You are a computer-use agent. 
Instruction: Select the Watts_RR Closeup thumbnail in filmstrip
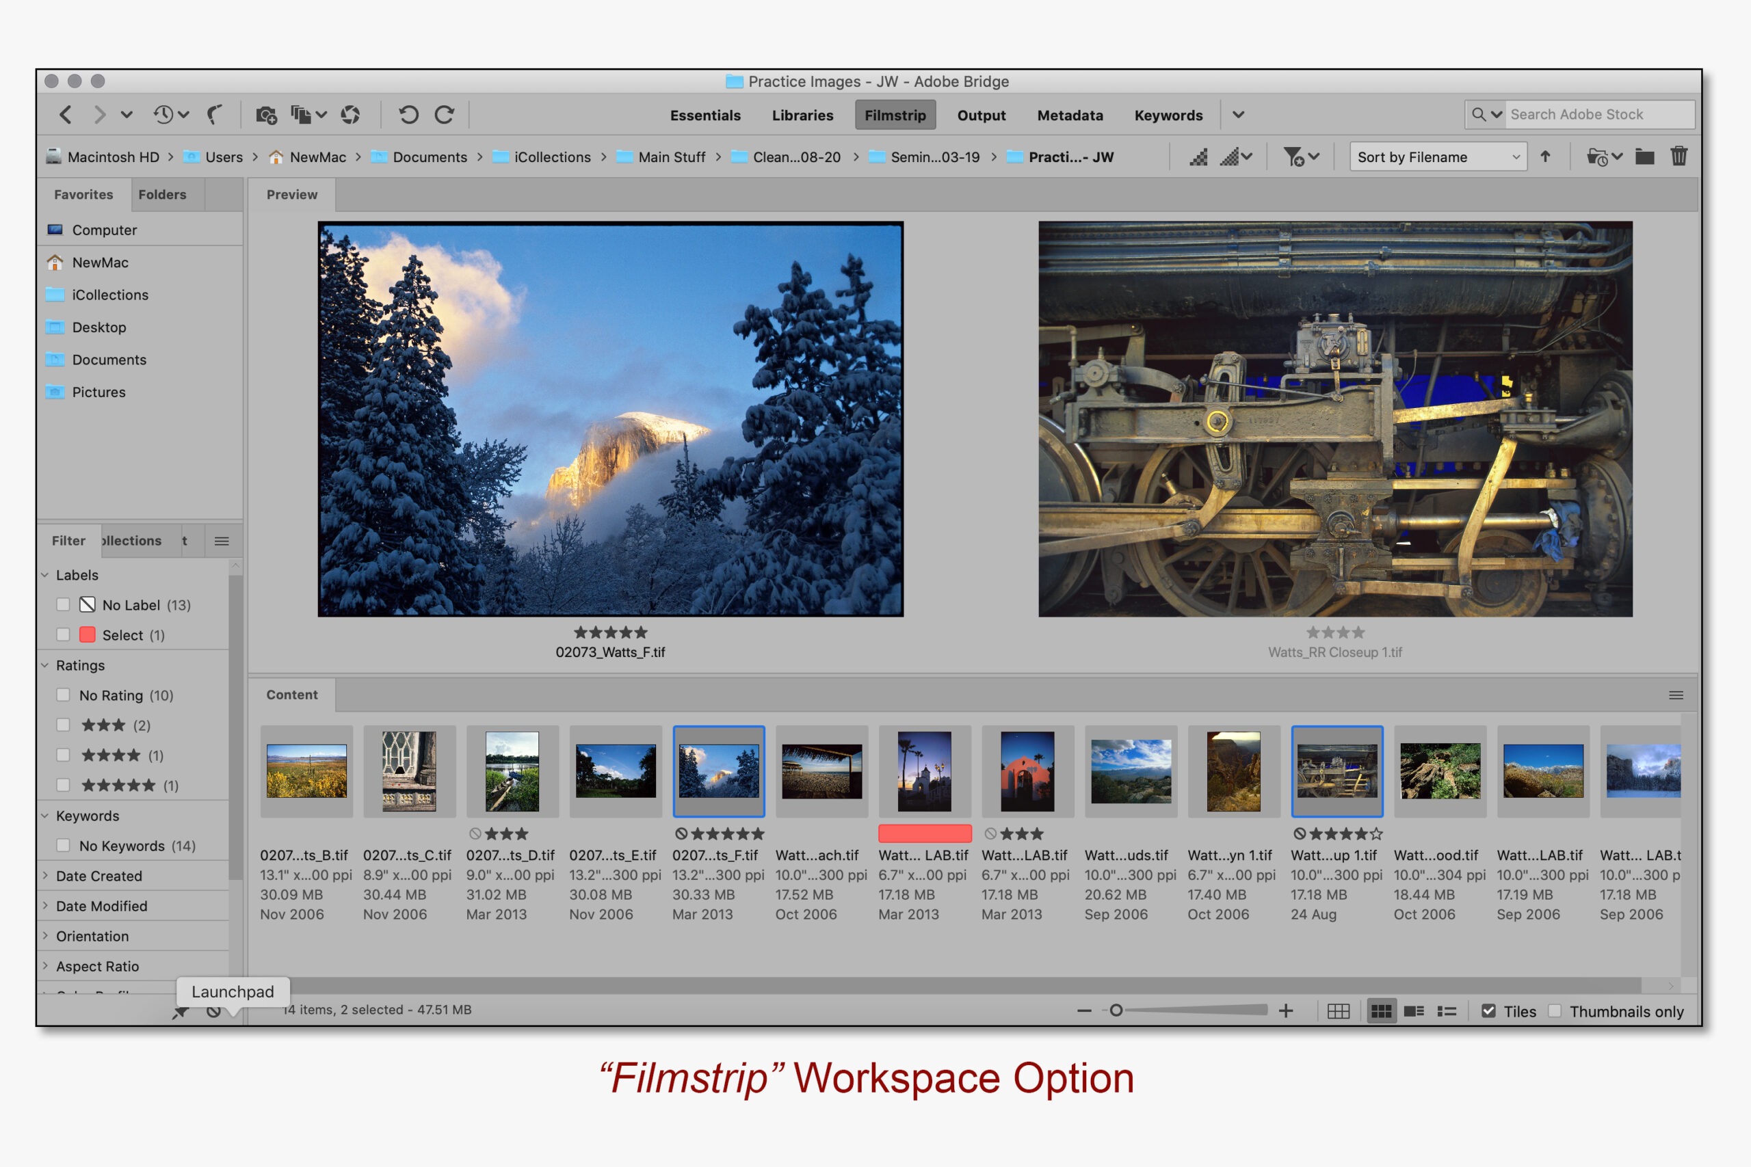(1337, 770)
